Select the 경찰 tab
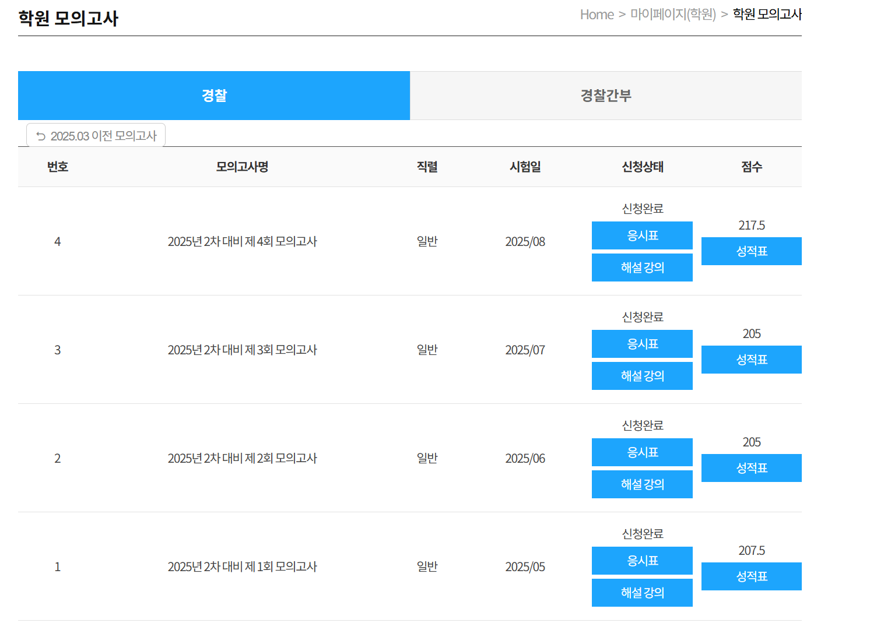877x644 pixels. pyautogui.click(x=214, y=96)
